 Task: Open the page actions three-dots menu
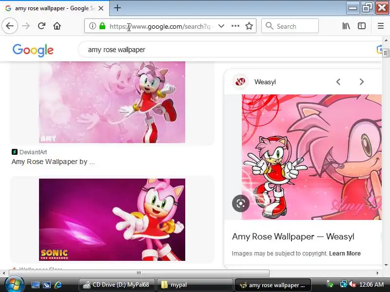(235, 26)
